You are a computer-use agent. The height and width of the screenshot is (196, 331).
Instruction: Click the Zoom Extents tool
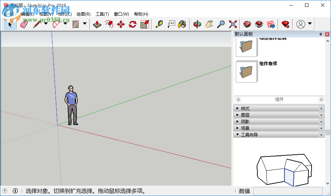coord(233,24)
